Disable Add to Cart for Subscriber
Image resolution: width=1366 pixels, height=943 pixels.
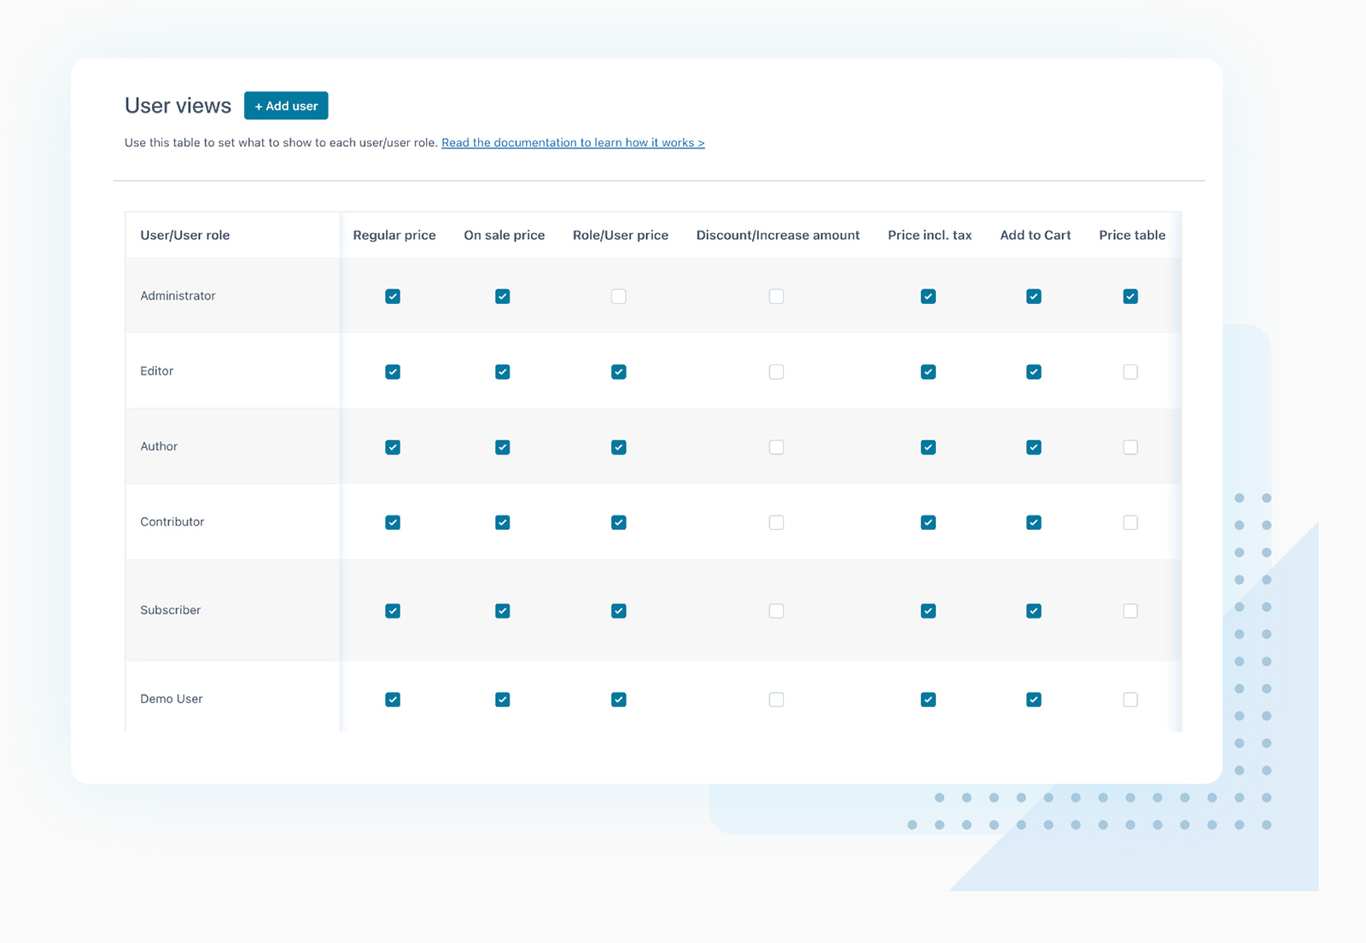coord(1033,610)
